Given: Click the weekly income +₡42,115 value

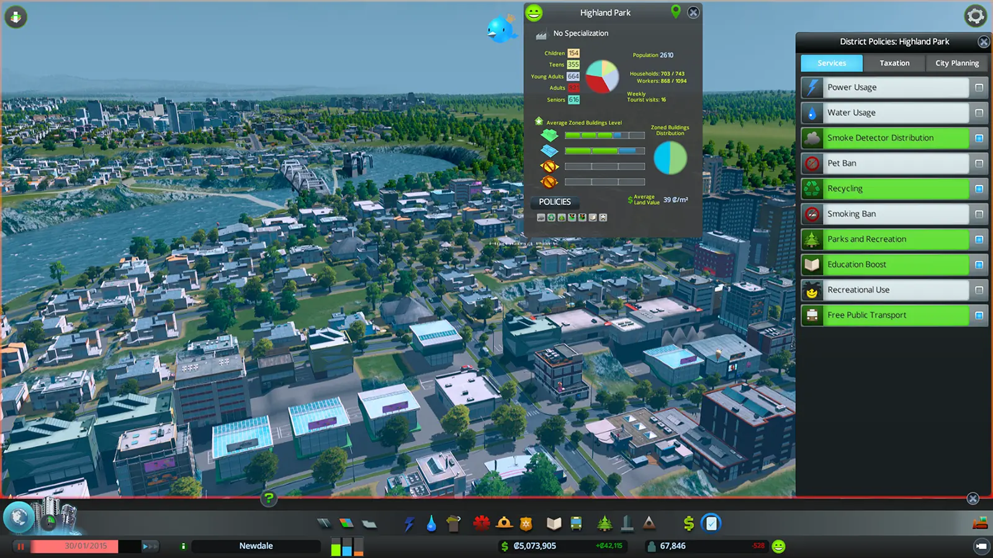Looking at the screenshot, I should click(x=609, y=546).
